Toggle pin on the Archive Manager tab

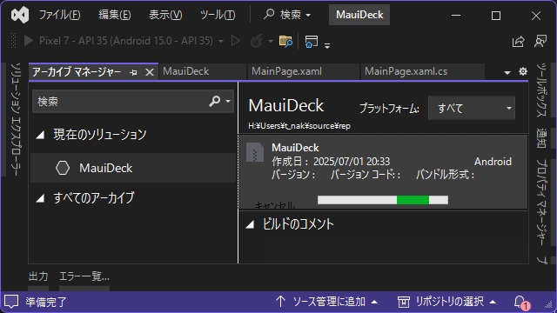[x=133, y=72]
